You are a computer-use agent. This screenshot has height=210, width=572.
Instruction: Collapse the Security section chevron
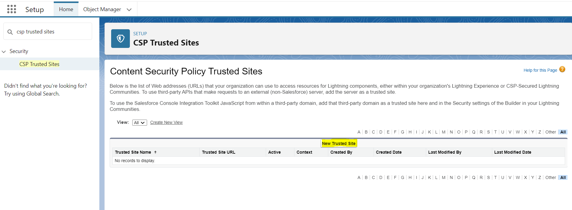point(4,52)
